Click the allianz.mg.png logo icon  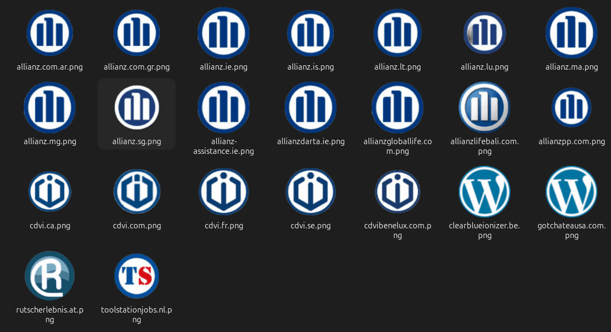(50, 107)
